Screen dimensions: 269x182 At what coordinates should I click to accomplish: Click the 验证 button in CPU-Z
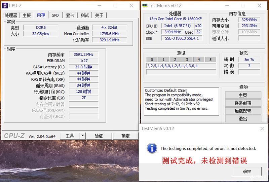[99, 136]
